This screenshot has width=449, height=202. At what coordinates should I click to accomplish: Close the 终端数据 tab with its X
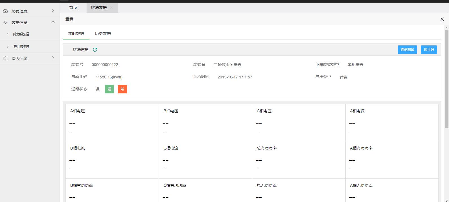pyautogui.click(x=111, y=8)
